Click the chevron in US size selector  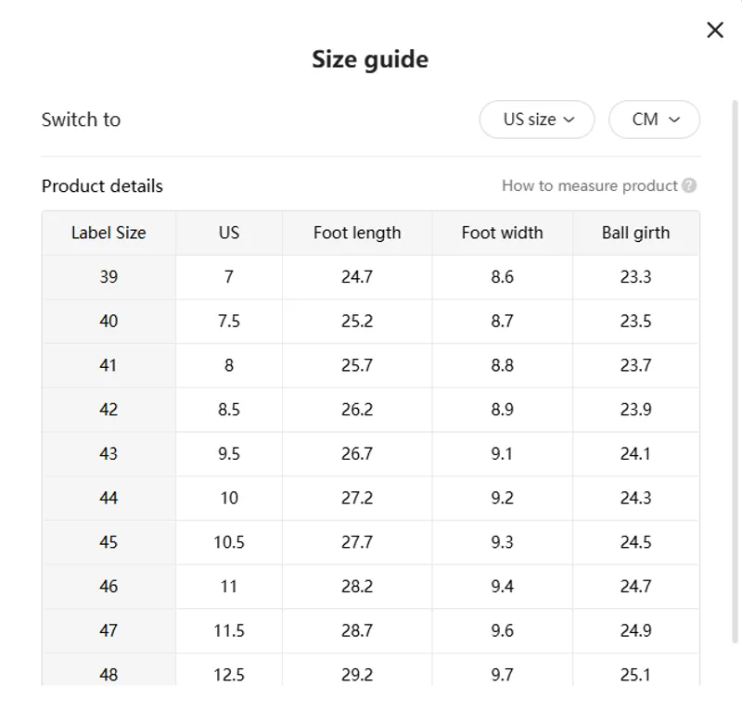coord(569,120)
